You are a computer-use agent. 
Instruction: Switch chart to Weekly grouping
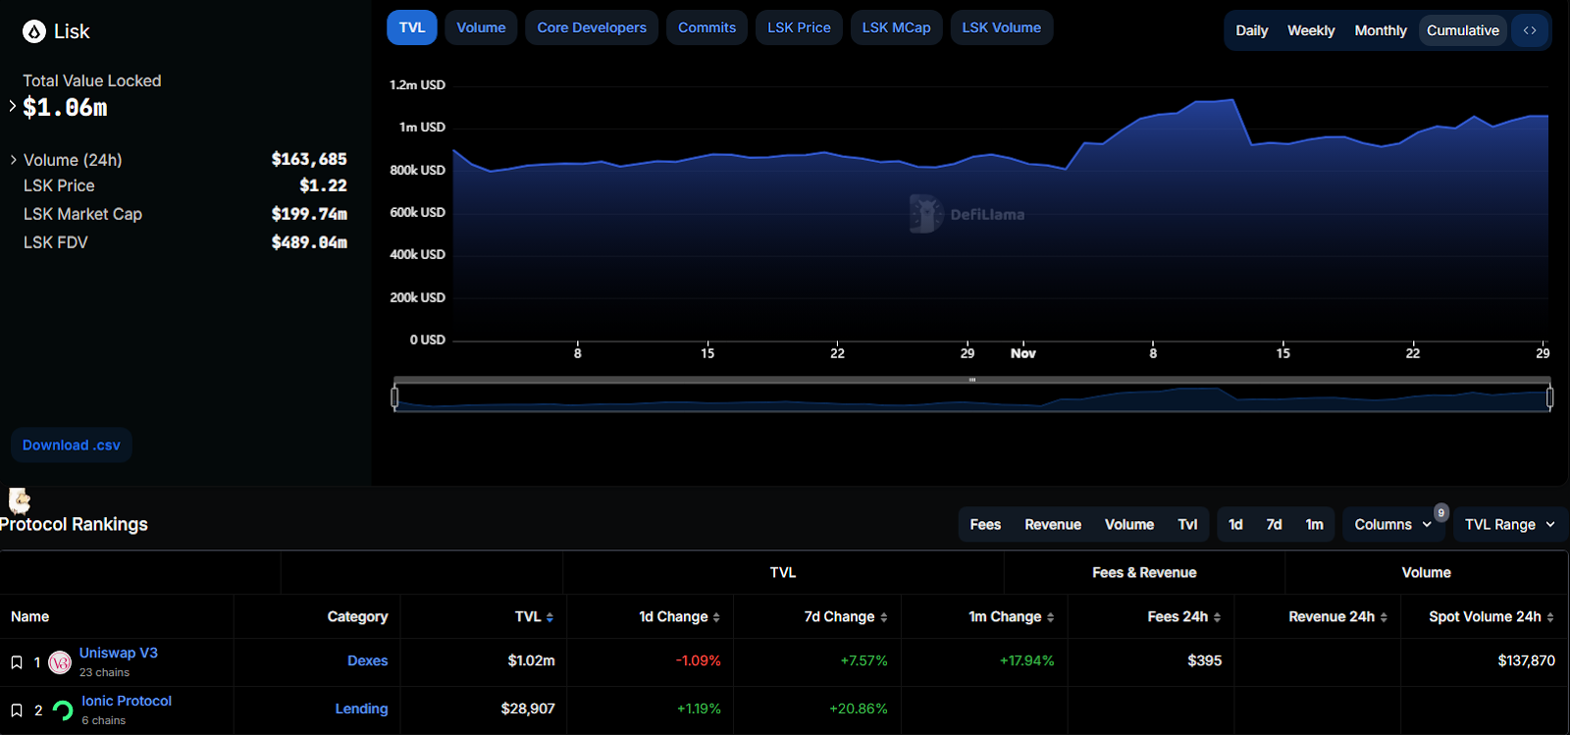click(1311, 30)
